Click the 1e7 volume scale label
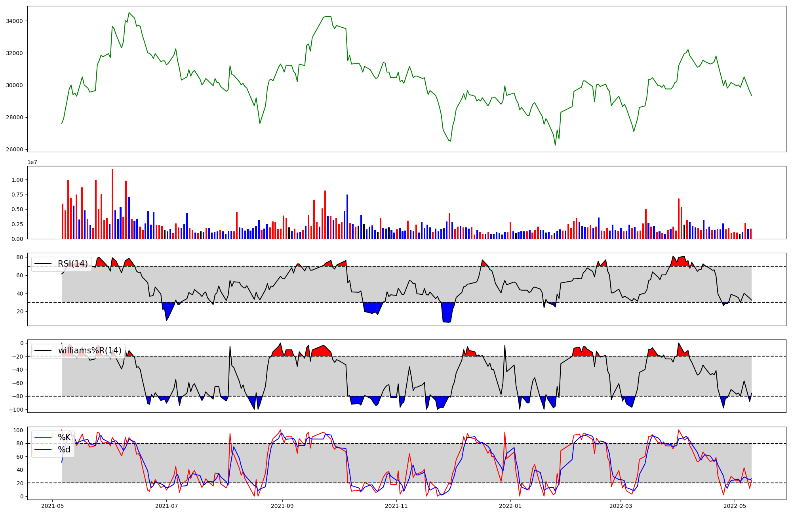This screenshot has height=515, width=792. [32, 162]
